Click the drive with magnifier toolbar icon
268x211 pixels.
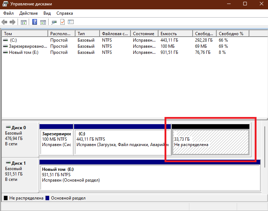coord(54,22)
